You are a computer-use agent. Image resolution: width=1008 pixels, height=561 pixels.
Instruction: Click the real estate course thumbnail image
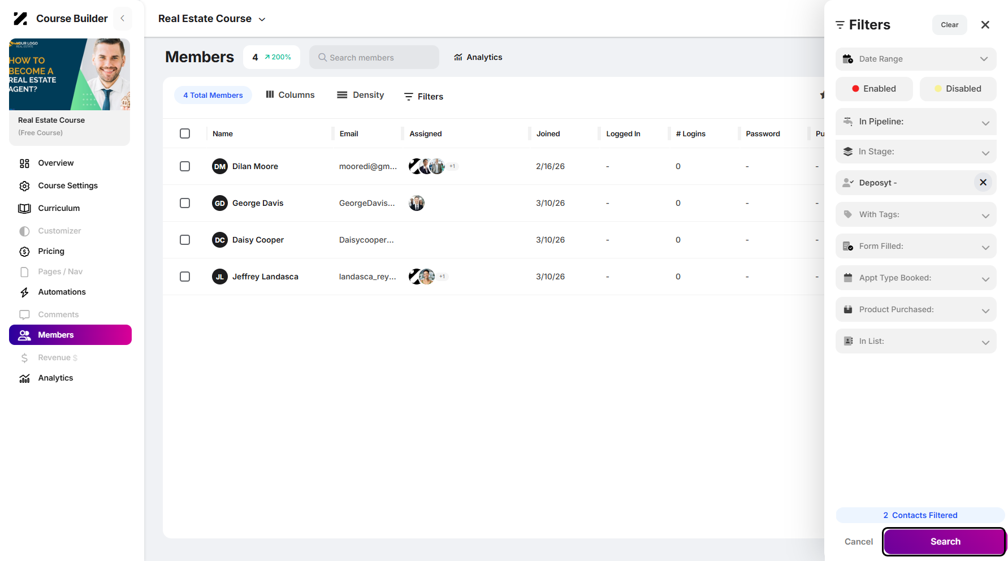click(x=70, y=74)
